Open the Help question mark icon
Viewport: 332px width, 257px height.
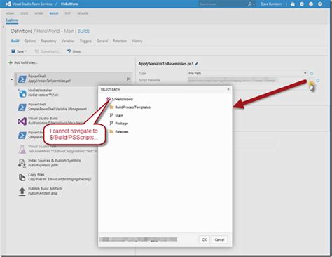click(x=320, y=4)
